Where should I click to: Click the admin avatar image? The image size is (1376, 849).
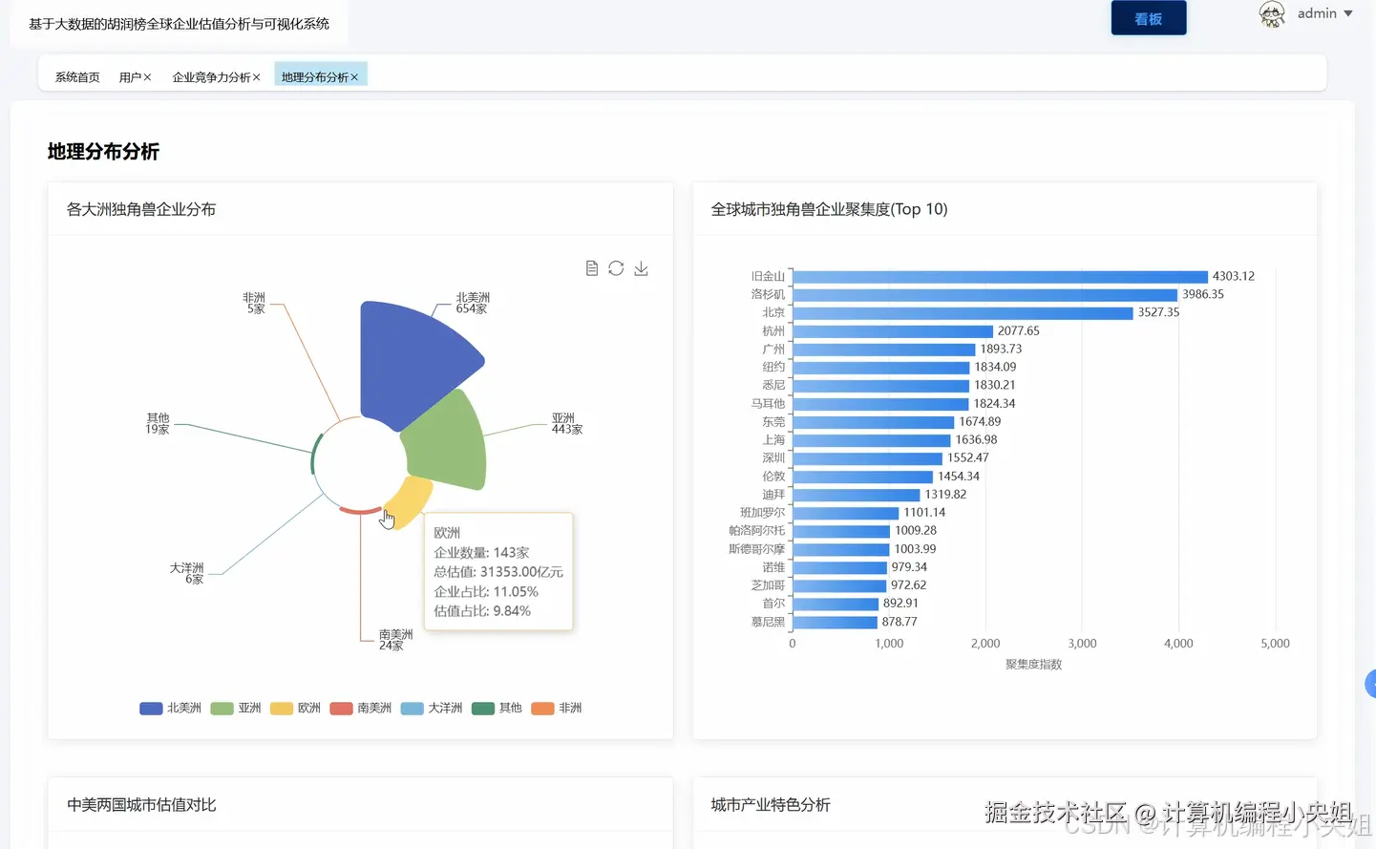pos(1272,14)
